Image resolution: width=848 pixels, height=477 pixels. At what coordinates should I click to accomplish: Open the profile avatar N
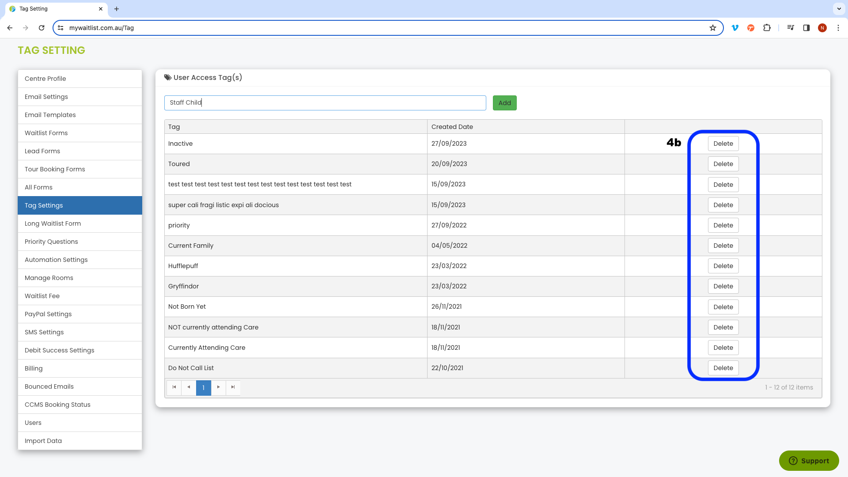822,28
